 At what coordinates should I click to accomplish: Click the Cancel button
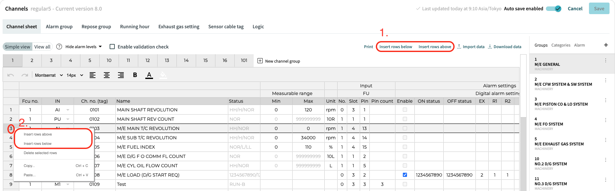point(575,9)
